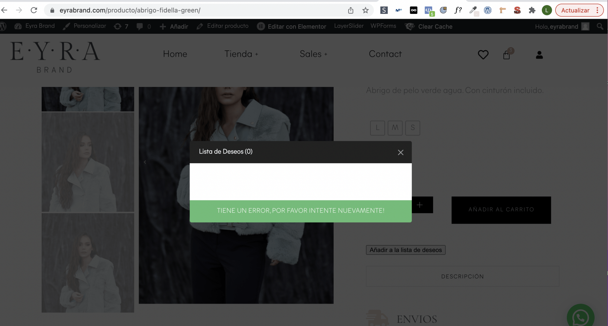Screen dimensions: 608x326
Task: Click Editar con Elementor
Action: click(x=292, y=27)
